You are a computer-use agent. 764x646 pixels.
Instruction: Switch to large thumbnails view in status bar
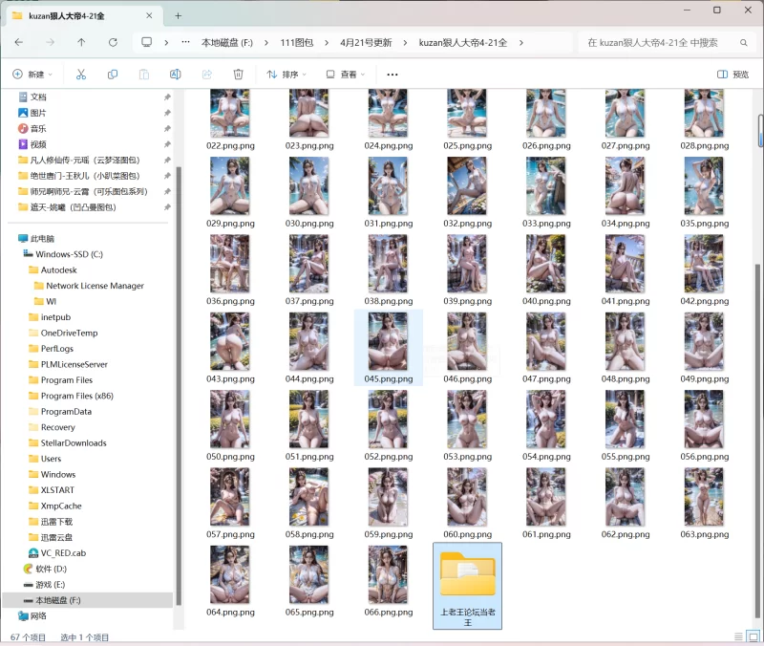[x=753, y=636]
